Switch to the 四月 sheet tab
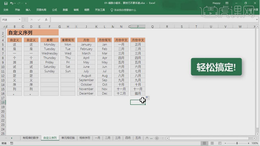Viewport: 260px width, 146px height. tap(128, 138)
